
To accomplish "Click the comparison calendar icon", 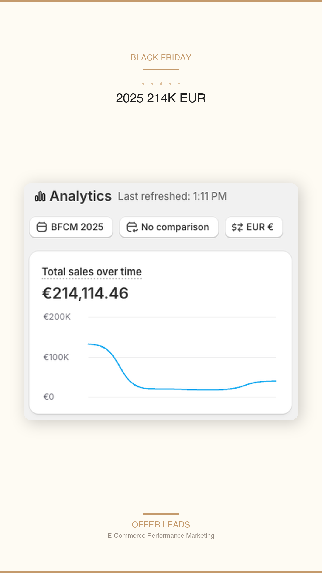I will [132, 227].
